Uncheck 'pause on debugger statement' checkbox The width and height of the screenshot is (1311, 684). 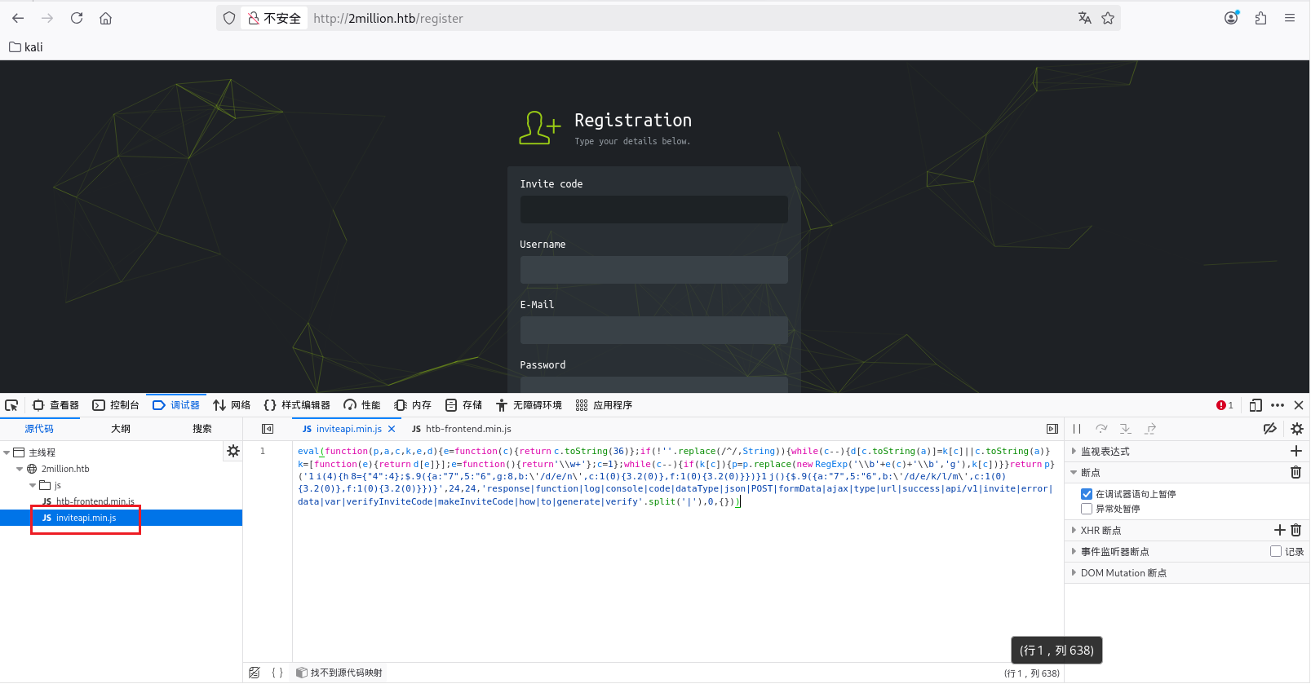(x=1087, y=494)
